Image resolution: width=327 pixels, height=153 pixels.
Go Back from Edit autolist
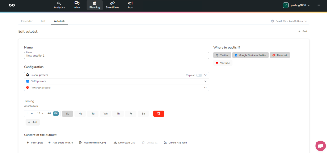[x=303, y=31]
